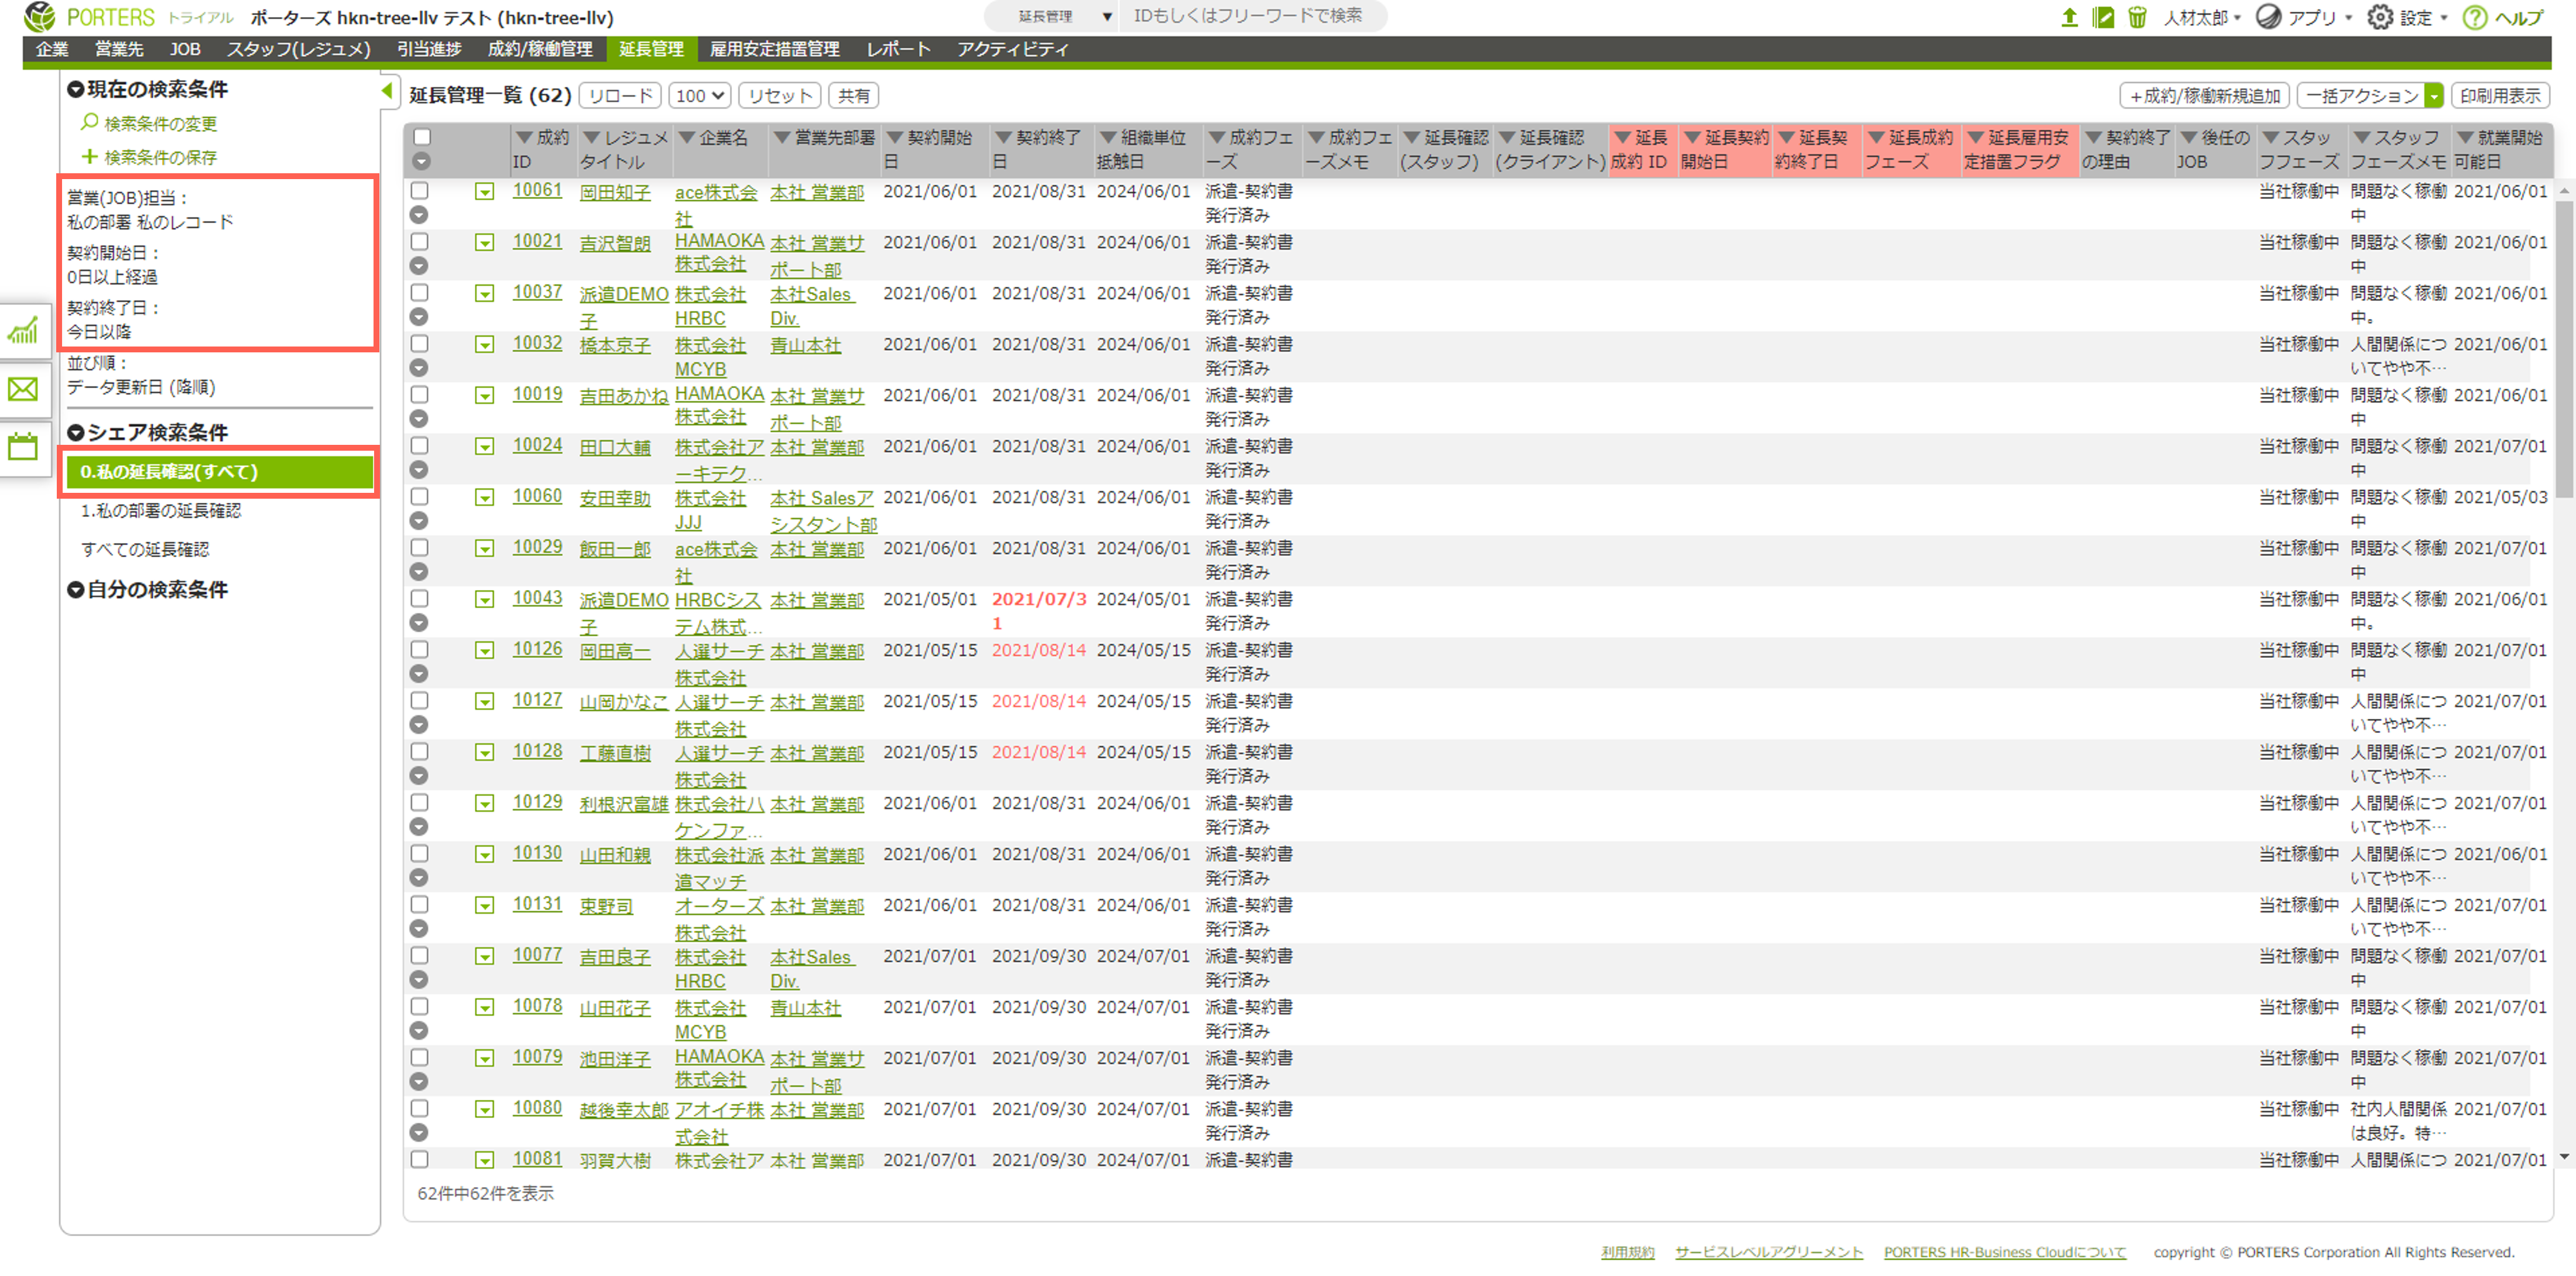Click grey round icon under row 10019 checkbox
The height and width of the screenshot is (1276, 2576).
pyautogui.click(x=420, y=419)
